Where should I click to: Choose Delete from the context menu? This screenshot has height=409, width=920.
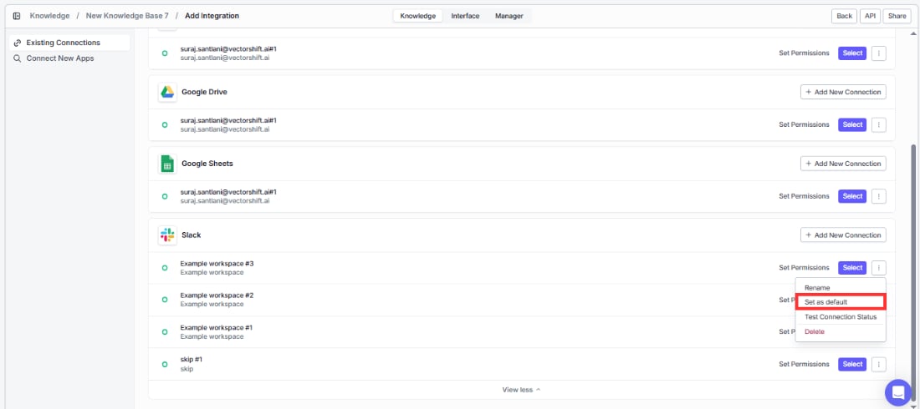click(841, 331)
